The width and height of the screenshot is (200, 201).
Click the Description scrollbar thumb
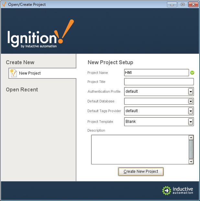pyautogui.click(x=191, y=149)
